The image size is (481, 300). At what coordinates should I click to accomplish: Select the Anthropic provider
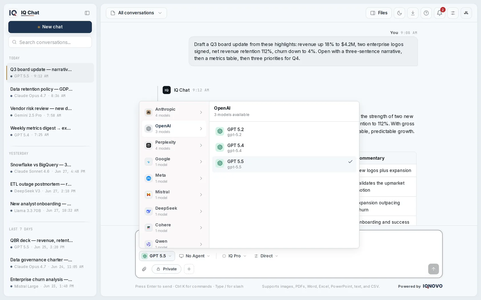click(174, 112)
